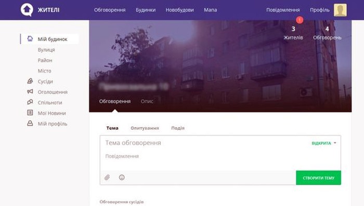364x206 pixels.
Task: Open the Відкрита visibility dropdown
Action: click(324, 143)
